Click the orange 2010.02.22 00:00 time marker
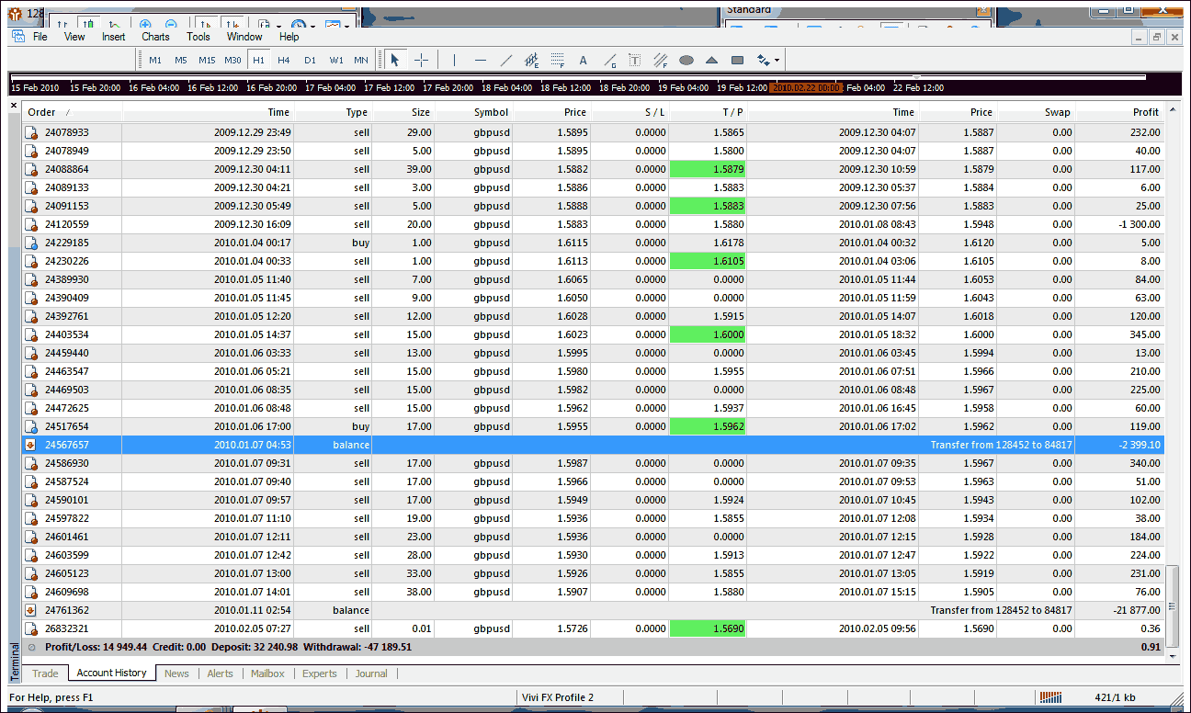 (x=806, y=87)
